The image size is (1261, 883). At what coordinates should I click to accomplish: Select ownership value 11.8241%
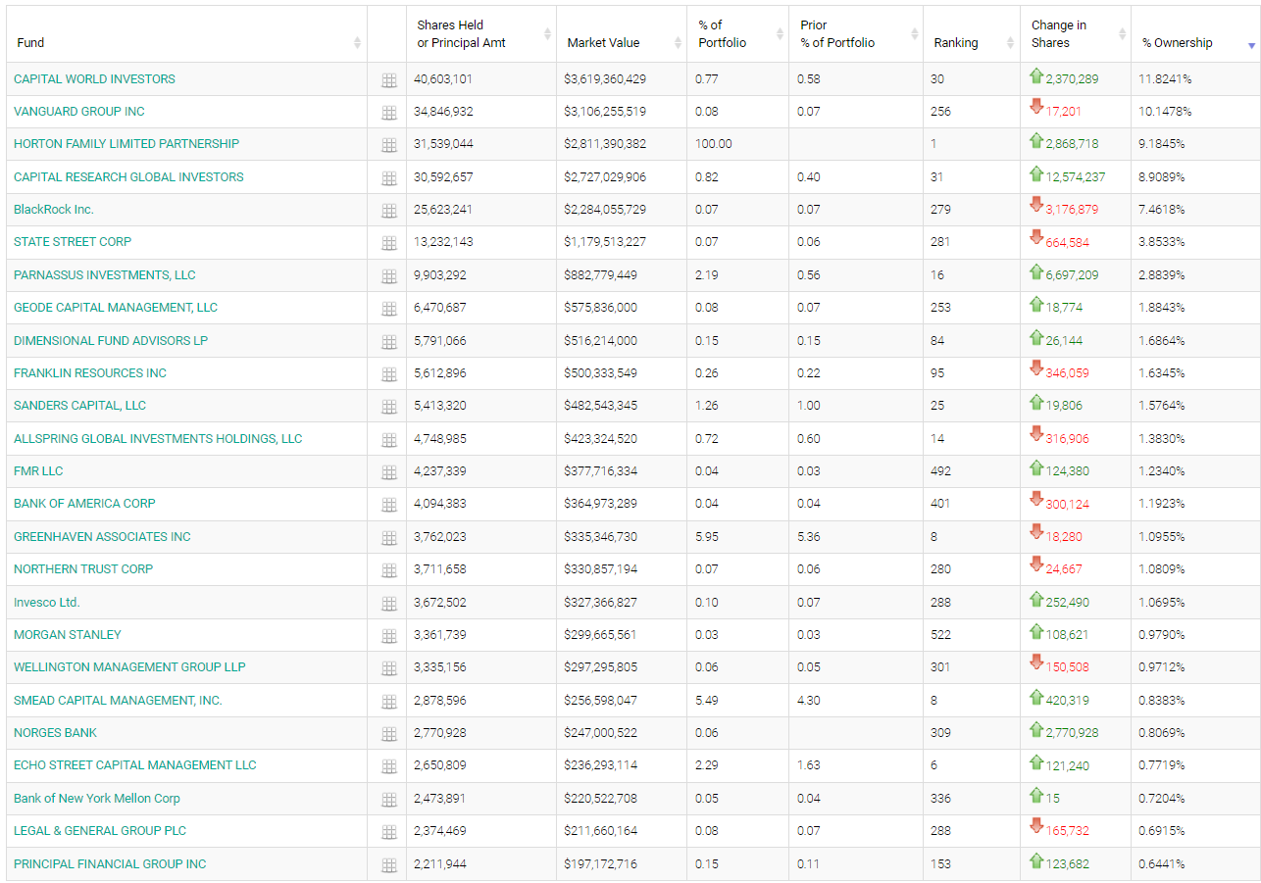[x=1165, y=79]
